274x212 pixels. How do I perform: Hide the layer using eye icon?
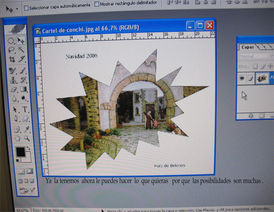[x=242, y=78]
